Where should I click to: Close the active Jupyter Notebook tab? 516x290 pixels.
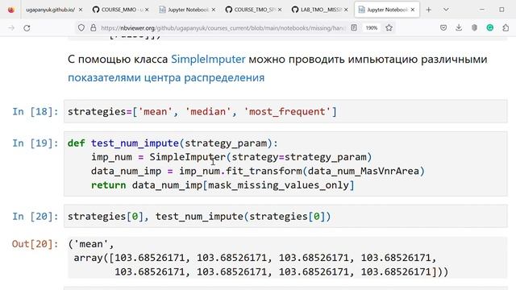tap(412, 10)
